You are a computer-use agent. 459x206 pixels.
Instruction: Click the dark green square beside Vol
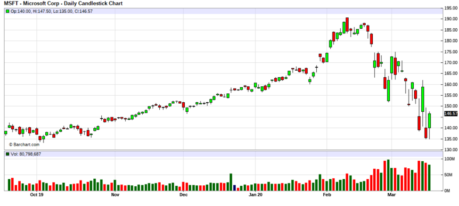coord(8,154)
